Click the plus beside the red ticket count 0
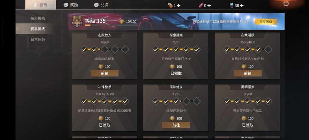The height and width of the screenshot is (140, 309). (209, 5)
